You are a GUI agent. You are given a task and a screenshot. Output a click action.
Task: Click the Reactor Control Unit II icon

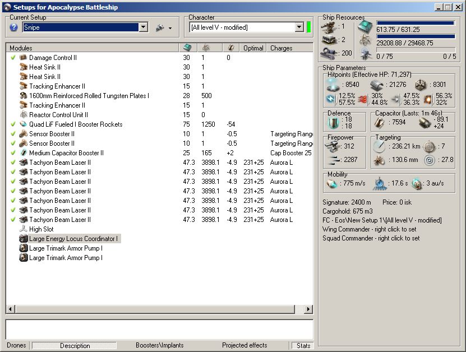click(24, 115)
